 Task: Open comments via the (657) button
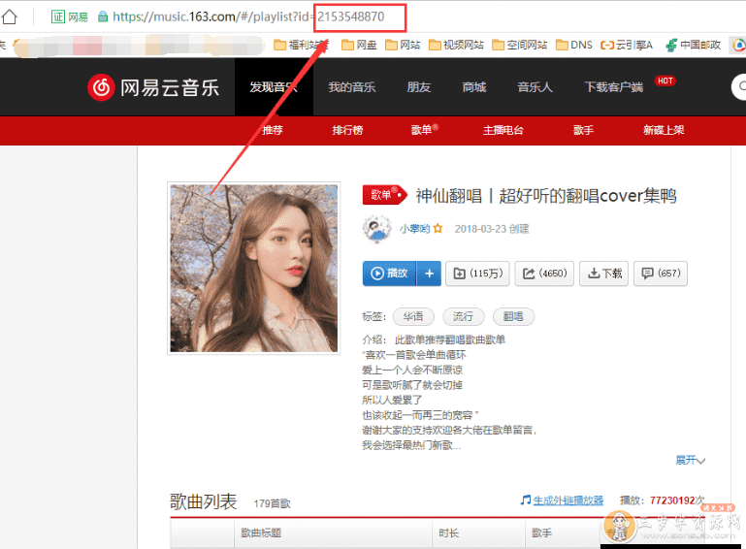coord(660,274)
